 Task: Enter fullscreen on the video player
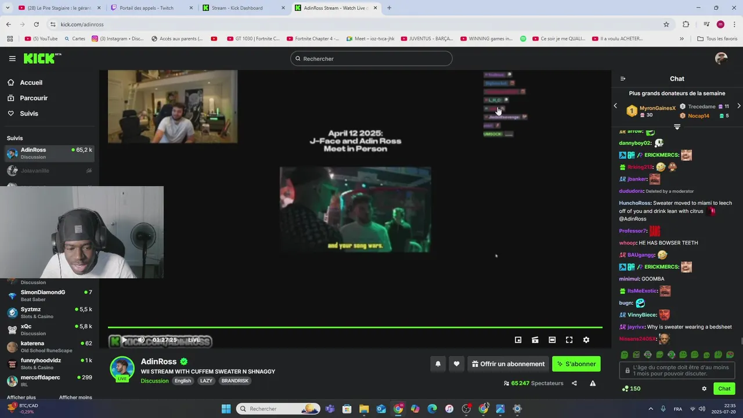pyautogui.click(x=569, y=340)
